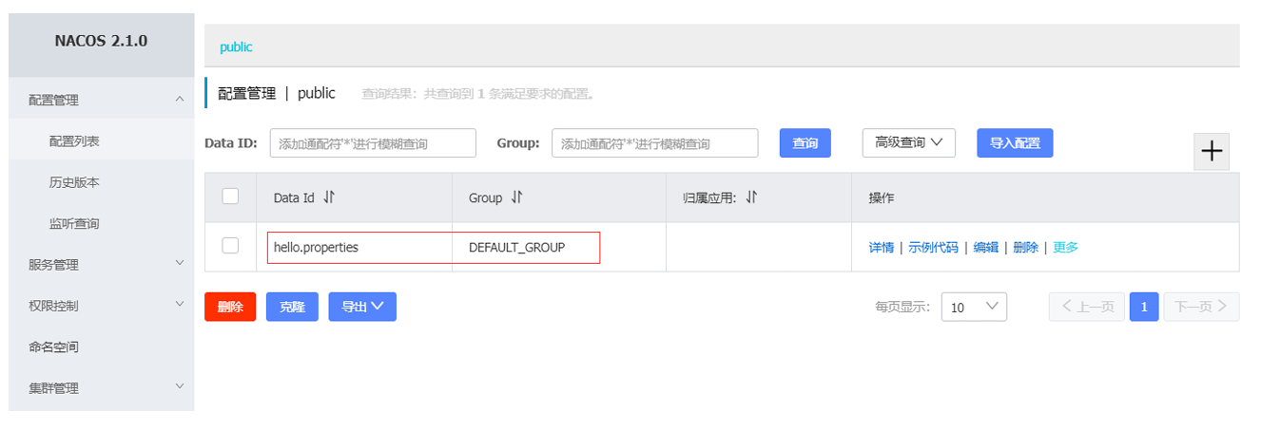Open the page size dropdown showing 10
The image size is (1280, 431).
pos(974,307)
